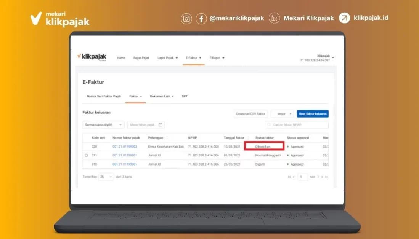Viewport: 419px width, 239px height.
Task: Open faktur 001.21.01199001 in row 010
Action: click(x=125, y=164)
